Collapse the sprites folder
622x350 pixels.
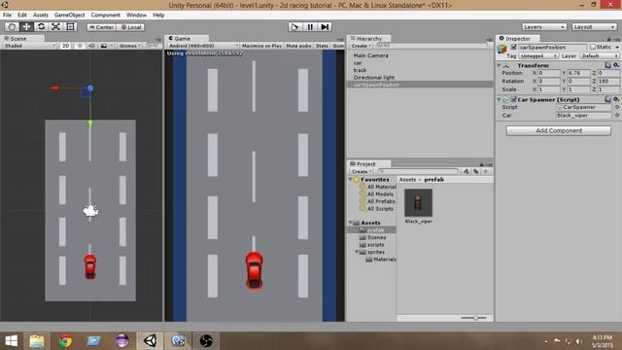coord(357,252)
